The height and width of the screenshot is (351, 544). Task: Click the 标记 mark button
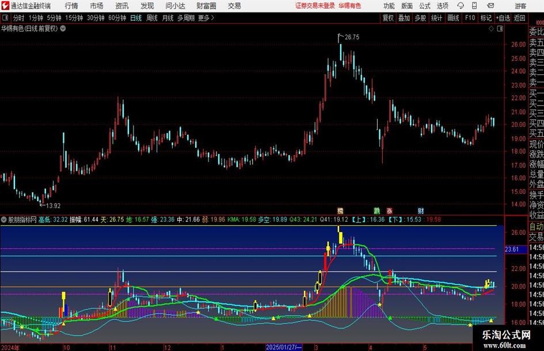click(x=486, y=18)
